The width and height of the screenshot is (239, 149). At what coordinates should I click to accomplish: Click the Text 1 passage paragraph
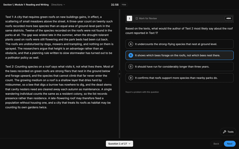coord(59,37)
